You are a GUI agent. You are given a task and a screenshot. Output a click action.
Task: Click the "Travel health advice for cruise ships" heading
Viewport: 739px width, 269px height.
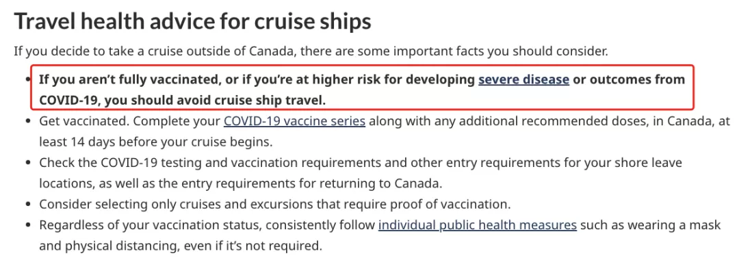tap(193, 21)
